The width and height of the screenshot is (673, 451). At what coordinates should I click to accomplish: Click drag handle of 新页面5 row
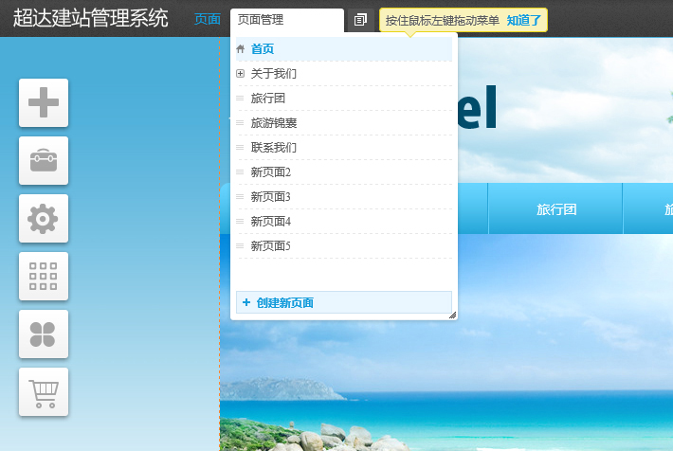point(240,246)
